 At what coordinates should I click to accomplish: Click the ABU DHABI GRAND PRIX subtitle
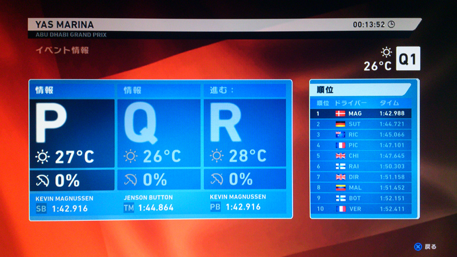71,35
